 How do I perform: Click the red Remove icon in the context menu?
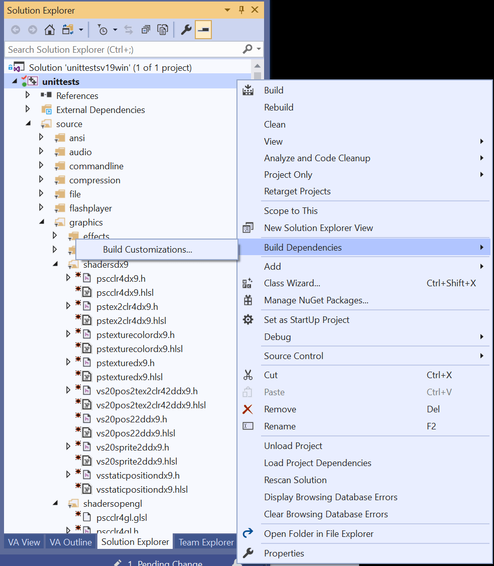(248, 409)
